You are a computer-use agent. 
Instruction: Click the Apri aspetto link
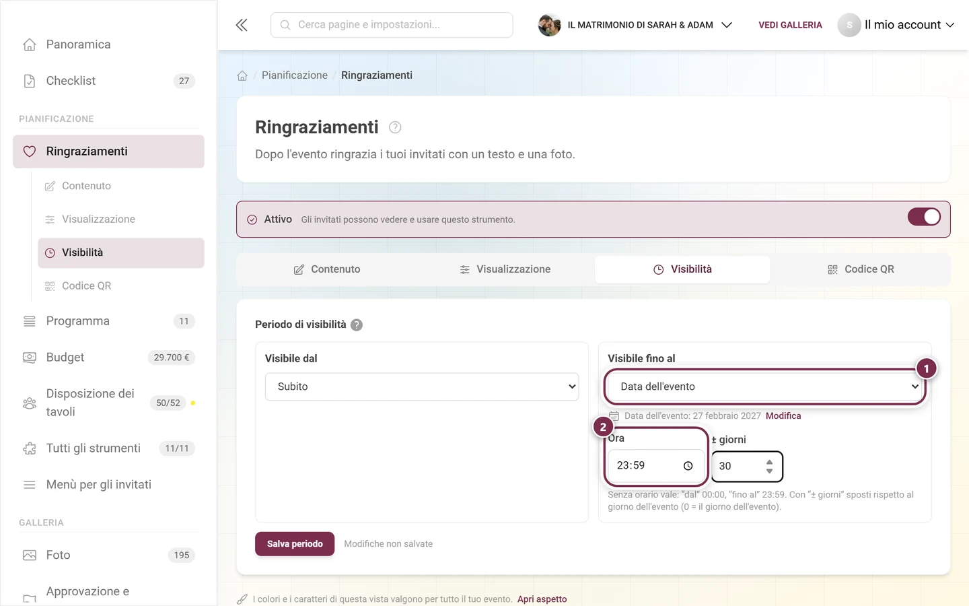click(542, 599)
